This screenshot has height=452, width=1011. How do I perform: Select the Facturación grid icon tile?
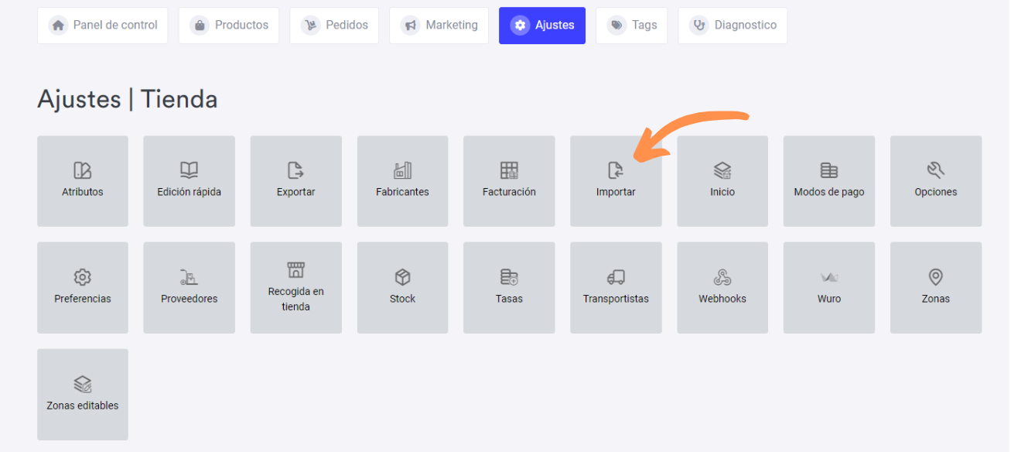pyautogui.click(x=509, y=181)
